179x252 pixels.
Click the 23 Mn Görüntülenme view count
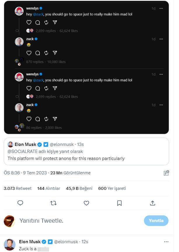coord(70,173)
